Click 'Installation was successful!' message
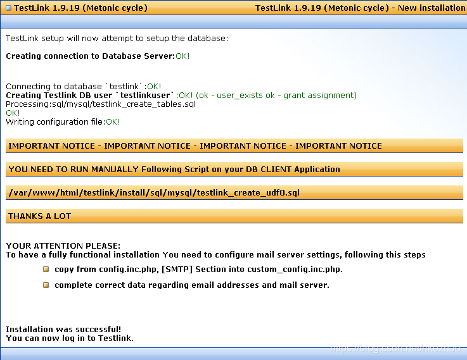 [63, 330]
